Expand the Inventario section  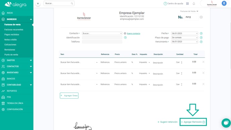[x=17, y=73]
